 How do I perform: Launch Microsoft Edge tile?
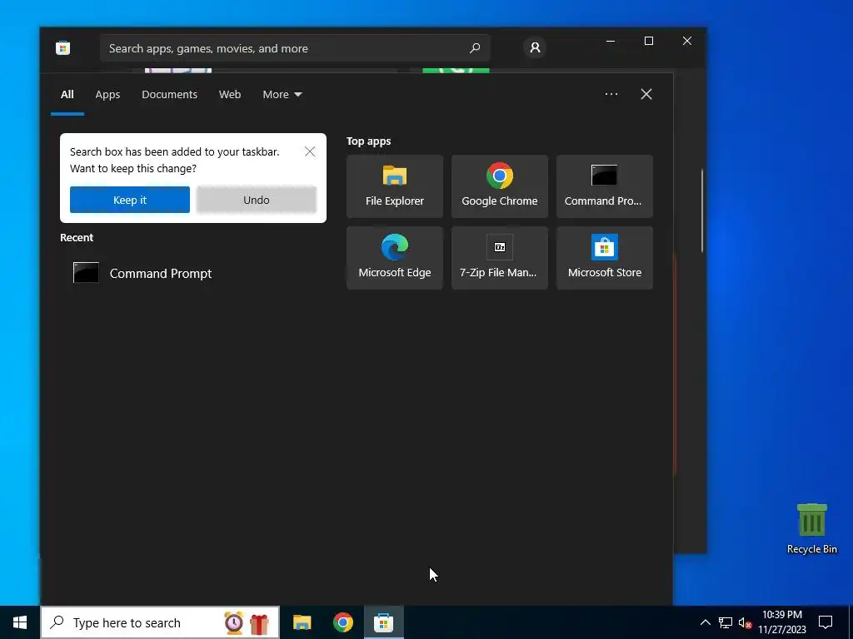pyautogui.click(x=394, y=258)
